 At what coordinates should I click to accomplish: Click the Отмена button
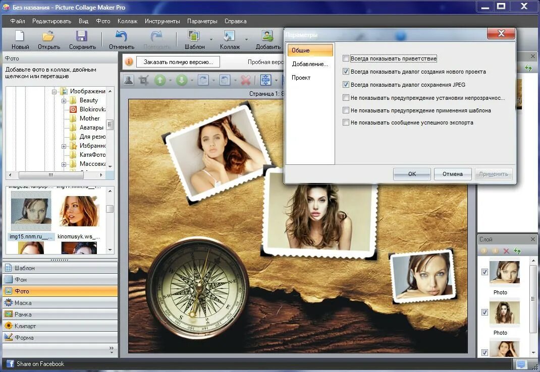click(x=453, y=174)
